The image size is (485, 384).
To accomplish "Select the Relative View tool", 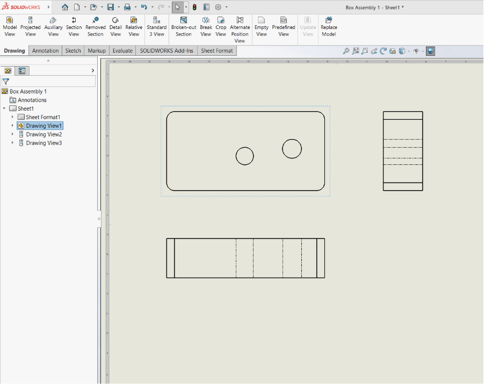I will (x=134, y=27).
